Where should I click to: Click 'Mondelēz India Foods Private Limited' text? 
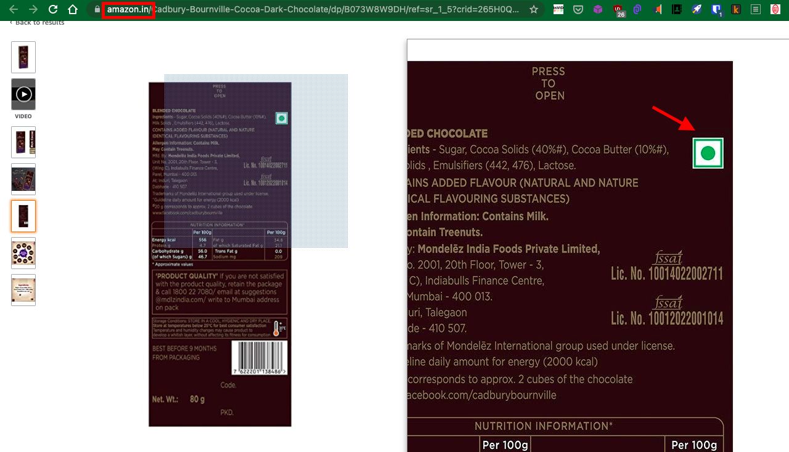[x=509, y=249]
